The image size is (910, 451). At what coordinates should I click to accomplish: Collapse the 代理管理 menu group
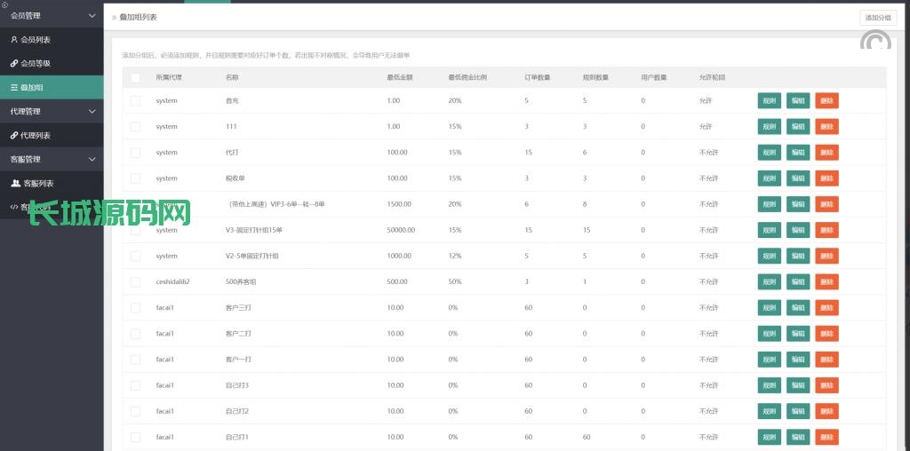(92, 112)
